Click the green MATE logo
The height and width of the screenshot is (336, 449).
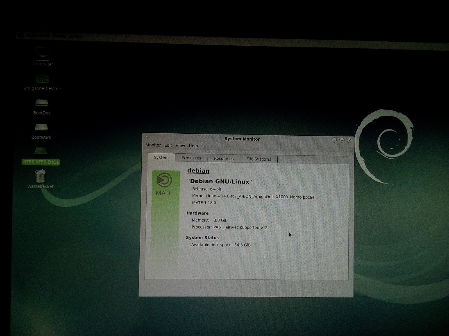pos(164,184)
